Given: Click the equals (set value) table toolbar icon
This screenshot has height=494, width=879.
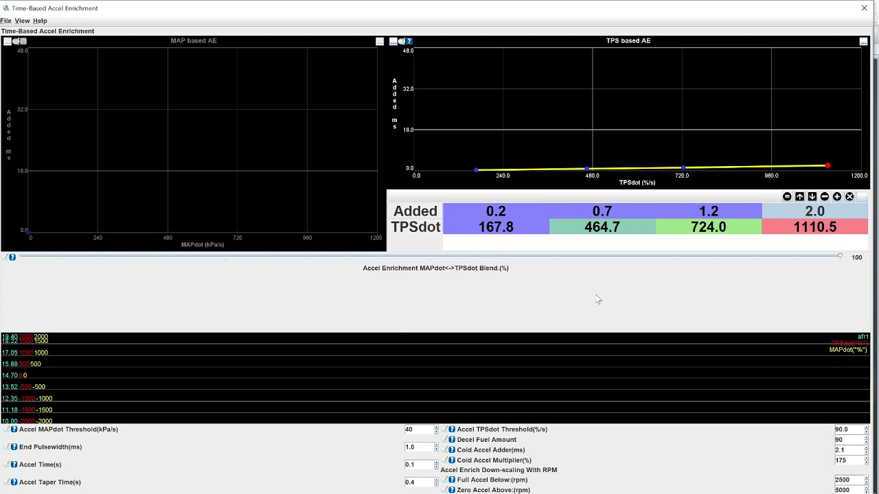Looking at the screenshot, I should click(787, 196).
